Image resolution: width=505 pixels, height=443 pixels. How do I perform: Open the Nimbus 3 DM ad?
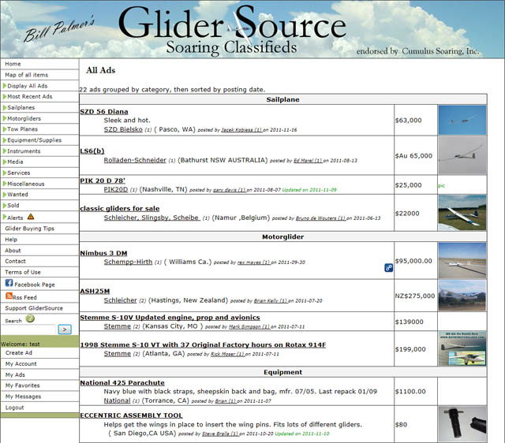pos(103,253)
